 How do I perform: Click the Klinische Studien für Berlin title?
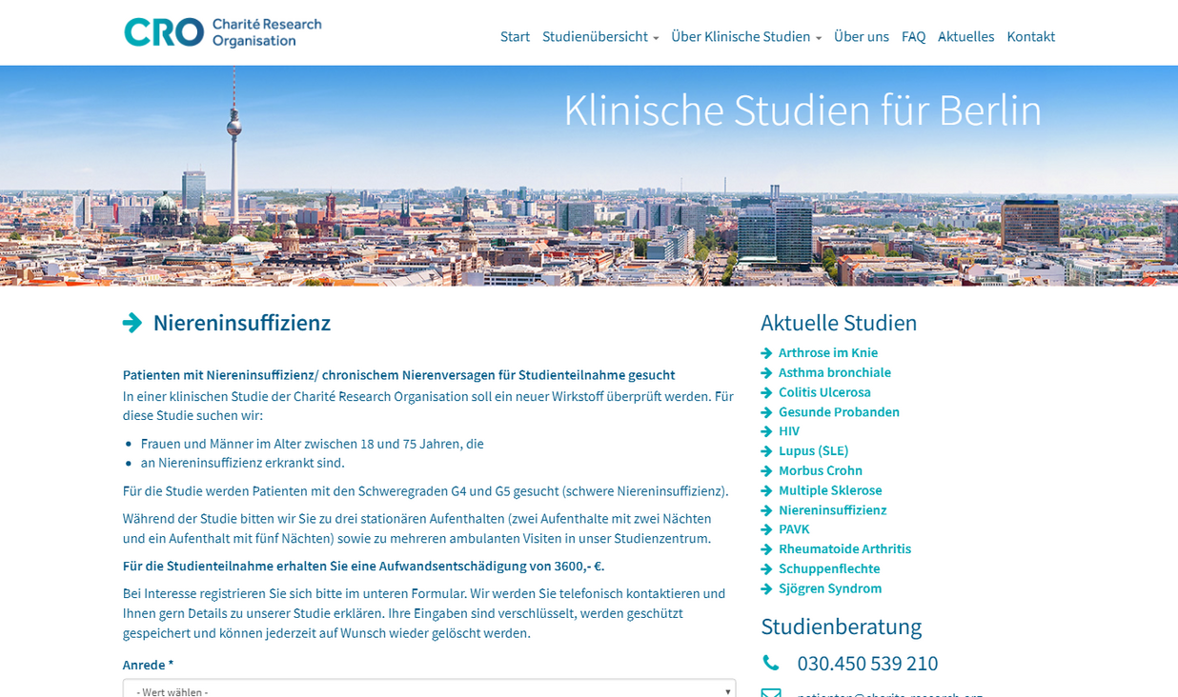click(x=802, y=110)
